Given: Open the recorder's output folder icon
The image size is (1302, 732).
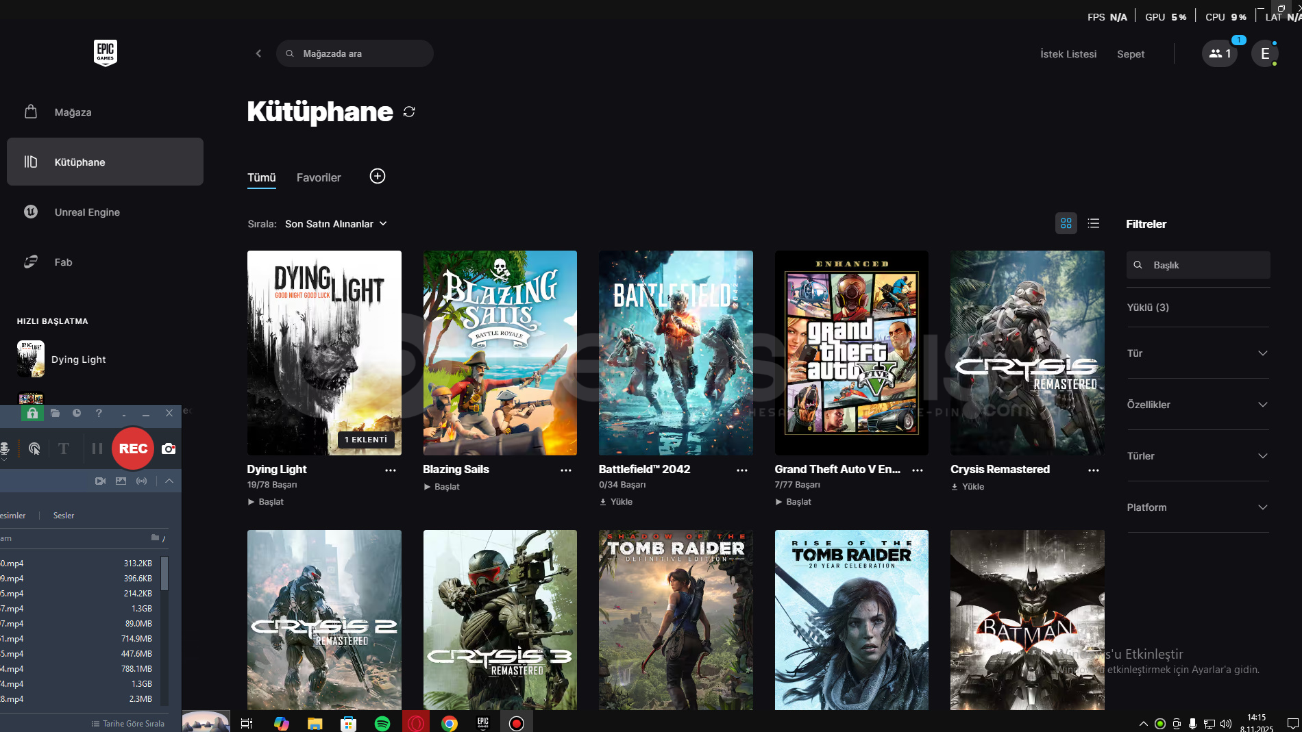Looking at the screenshot, I should (55, 413).
